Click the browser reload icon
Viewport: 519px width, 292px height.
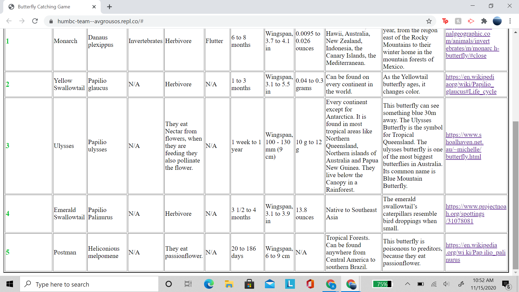[35, 21]
